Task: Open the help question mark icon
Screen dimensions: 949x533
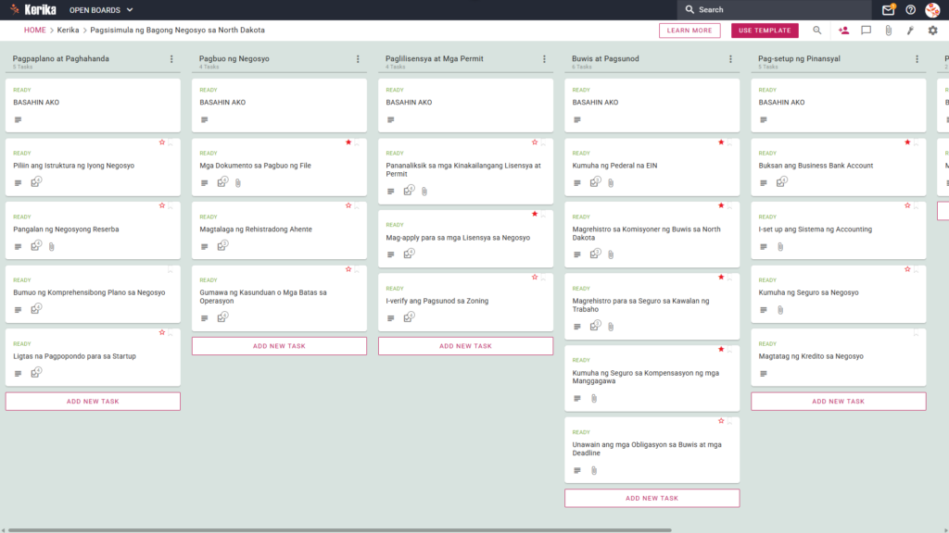Action: (x=910, y=9)
